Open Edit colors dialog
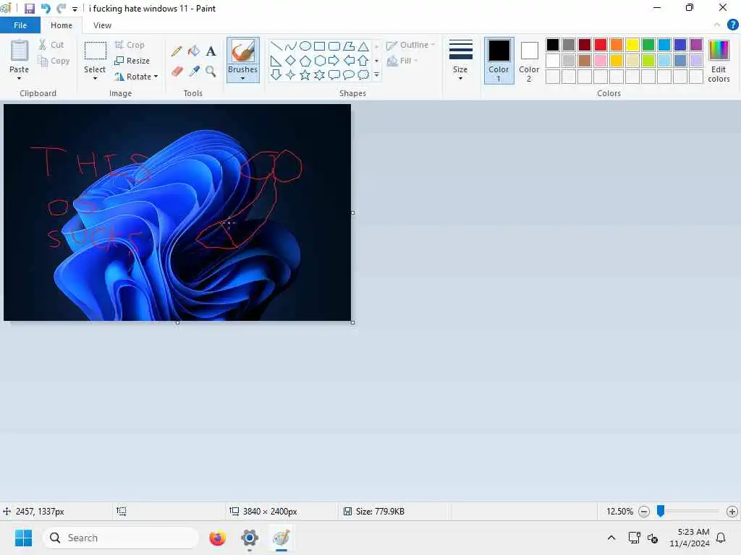Screen dimensions: 741x555 pos(719,61)
